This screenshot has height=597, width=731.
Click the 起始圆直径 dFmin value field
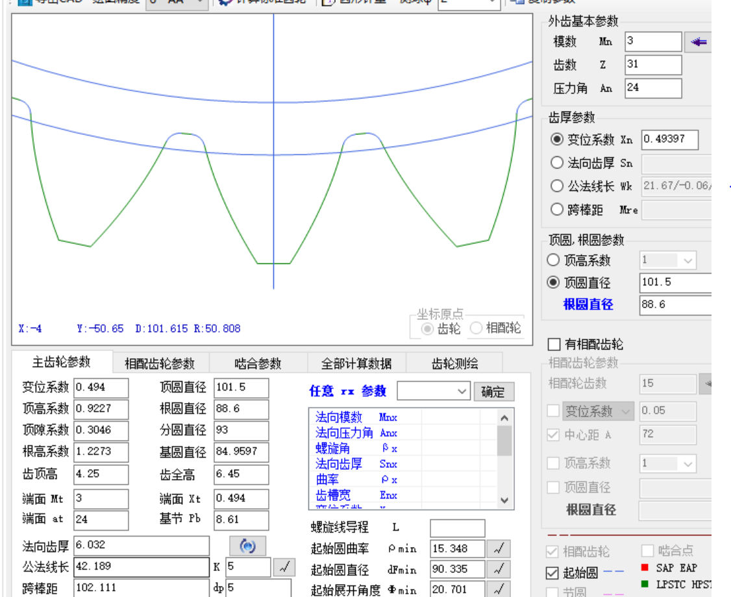coord(458,570)
